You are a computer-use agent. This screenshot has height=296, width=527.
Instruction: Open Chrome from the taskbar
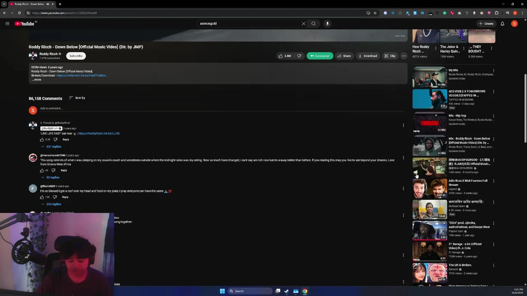305,291
